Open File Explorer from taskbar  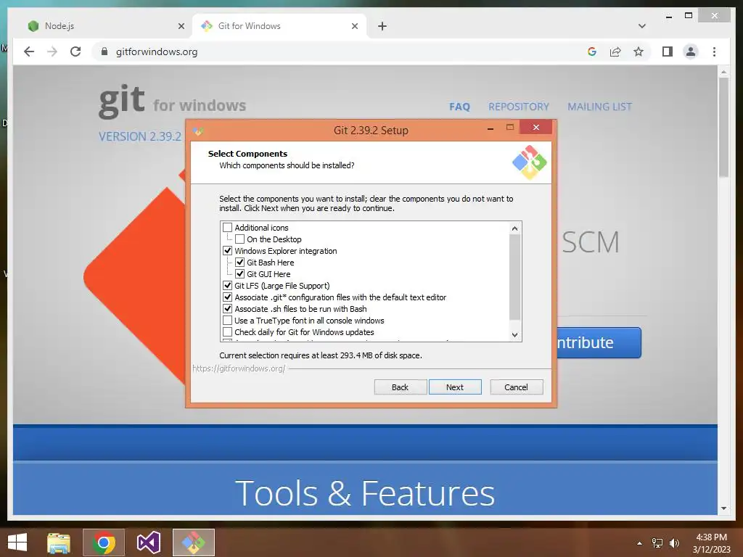(x=59, y=542)
